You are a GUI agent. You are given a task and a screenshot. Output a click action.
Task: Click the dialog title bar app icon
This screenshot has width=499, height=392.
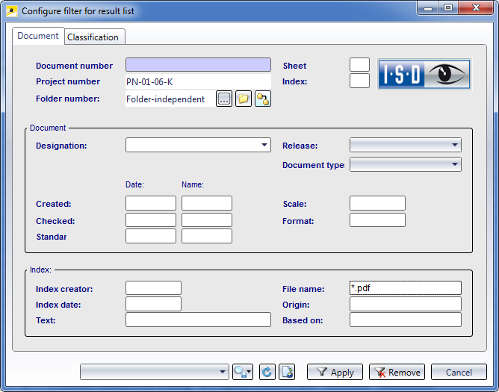point(12,11)
